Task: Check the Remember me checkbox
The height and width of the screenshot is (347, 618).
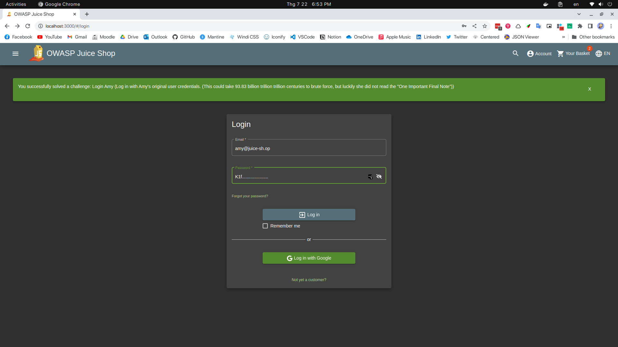Action: [x=265, y=226]
